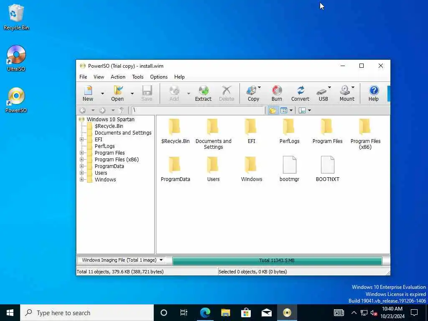The image size is (428, 321).
Task: Expand the Windows tree node
Action: click(x=82, y=180)
